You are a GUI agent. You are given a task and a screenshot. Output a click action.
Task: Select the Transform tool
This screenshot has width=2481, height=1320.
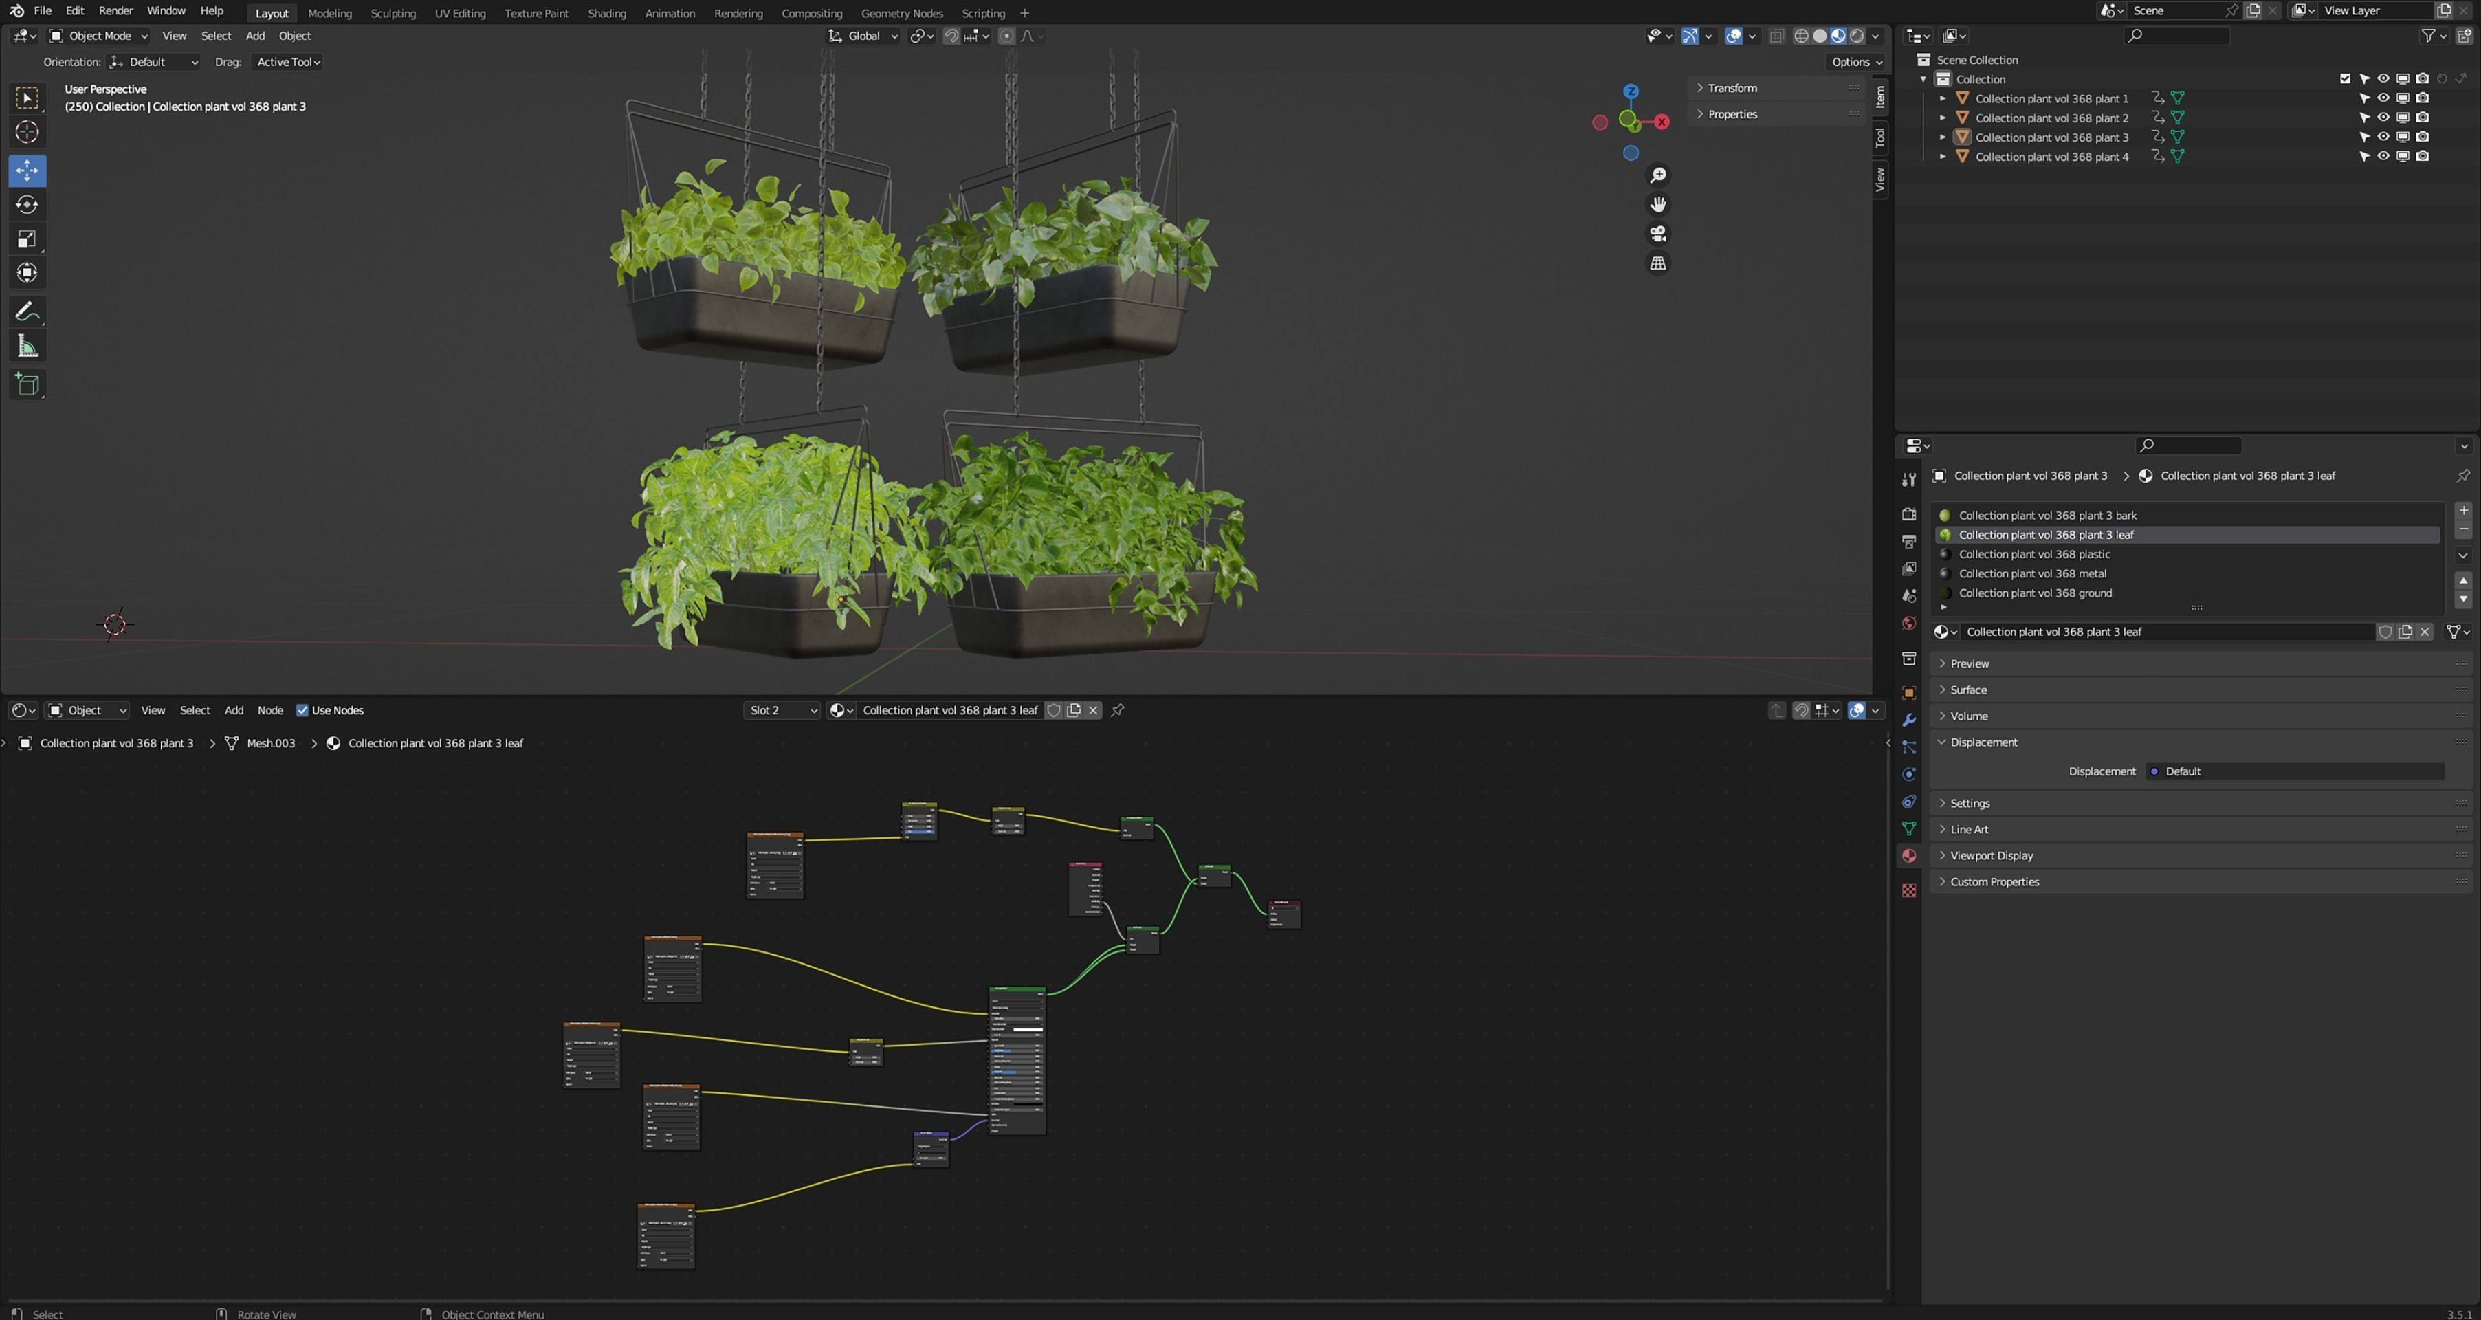[27, 273]
